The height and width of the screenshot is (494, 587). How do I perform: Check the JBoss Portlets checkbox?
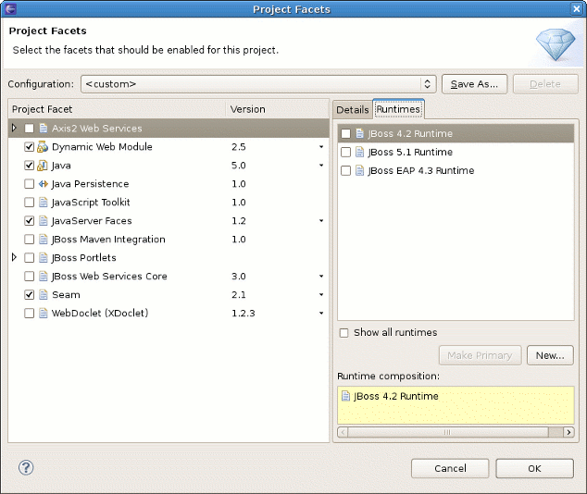point(30,258)
